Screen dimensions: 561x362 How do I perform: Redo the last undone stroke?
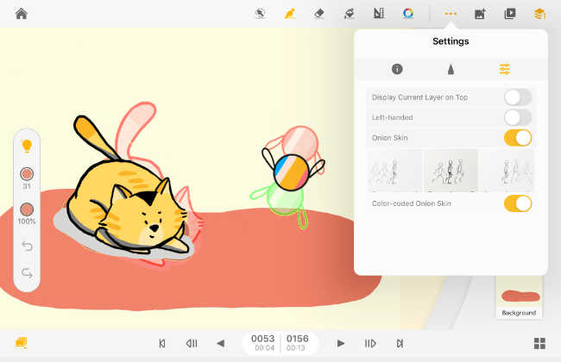(27, 273)
